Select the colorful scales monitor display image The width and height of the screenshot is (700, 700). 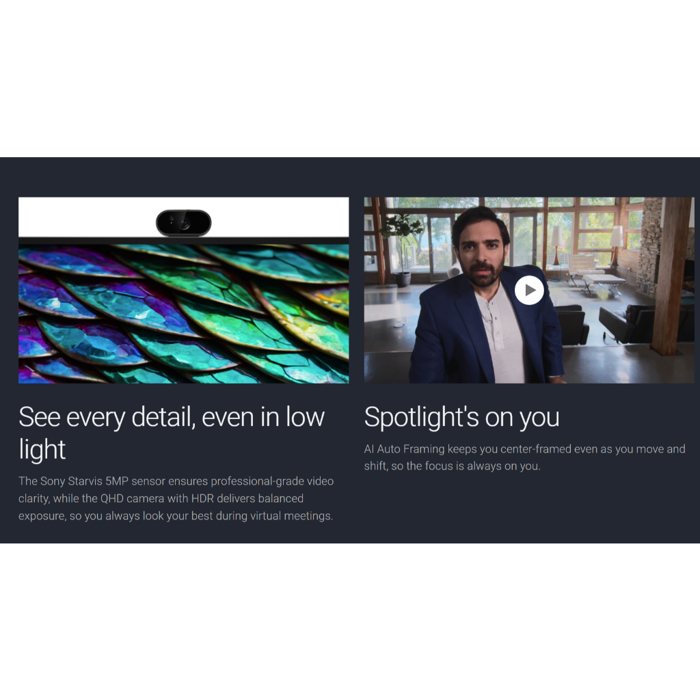pyautogui.click(x=183, y=313)
